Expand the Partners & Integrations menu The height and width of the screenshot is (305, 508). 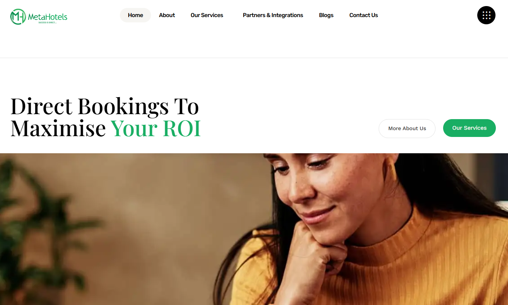pyautogui.click(x=273, y=15)
